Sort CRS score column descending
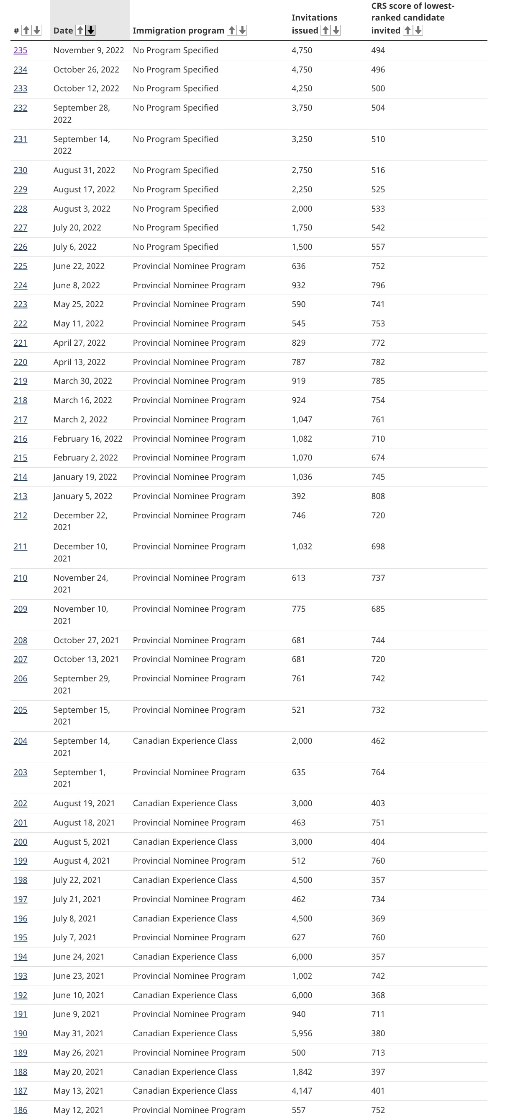The image size is (505, 1118). coord(418,30)
